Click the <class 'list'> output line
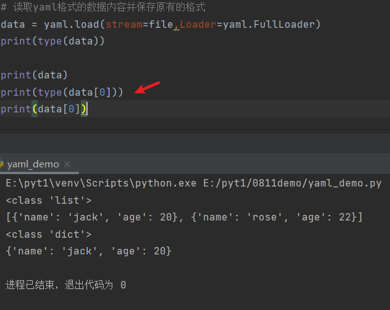390x310 pixels. click(x=48, y=200)
